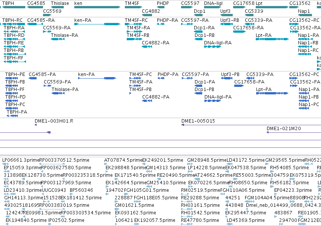The height and width of the screenshot is (226, 321).
Task: Click the Nap1-PC protein label
Action: [x=309, y=105]
